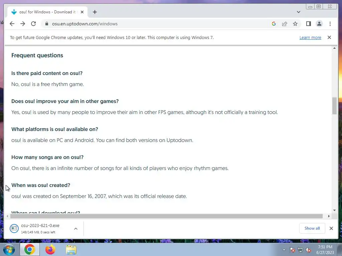The width and height of the screenshot is (342, 256).
Task: Click the horizontal scrollbar thumb
Action: tap(166, 216)
